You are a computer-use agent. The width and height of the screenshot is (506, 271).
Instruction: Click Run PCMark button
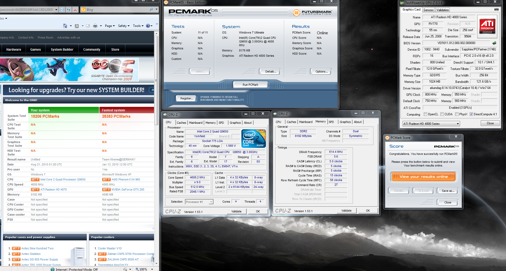pos(250,85)
